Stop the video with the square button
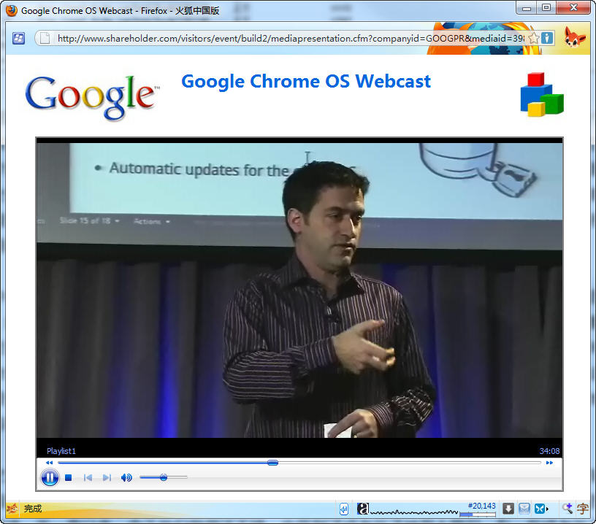This screenshot has height=524, width=596. click(x=69, y=478)
